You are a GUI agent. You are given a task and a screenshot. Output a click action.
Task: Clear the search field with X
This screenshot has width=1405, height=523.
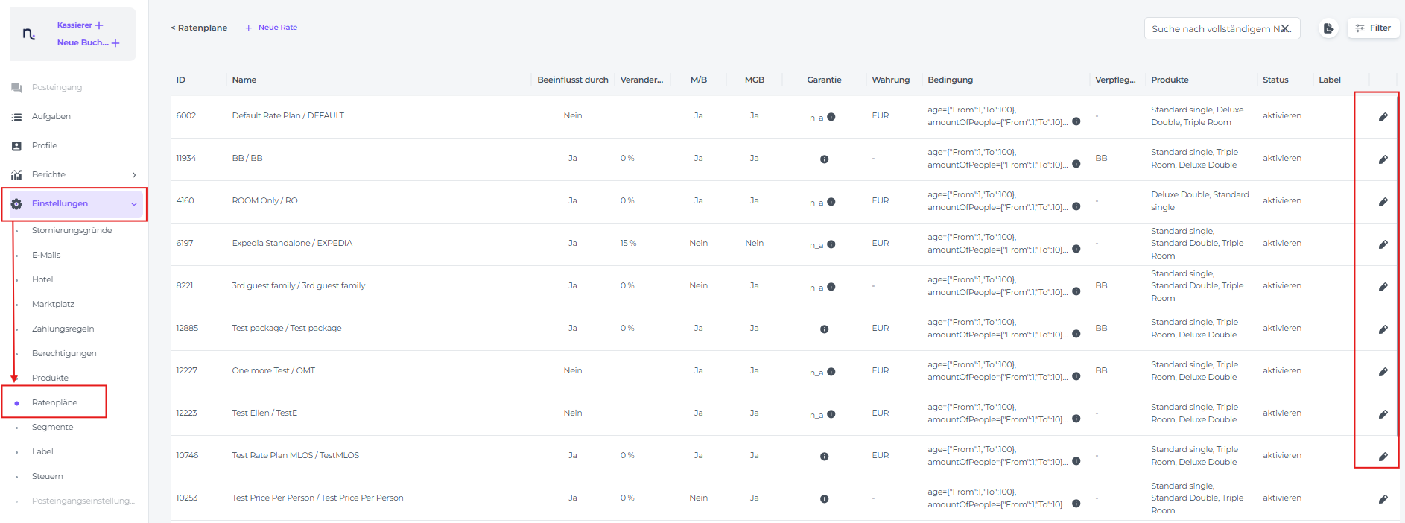coord(1285,28)
